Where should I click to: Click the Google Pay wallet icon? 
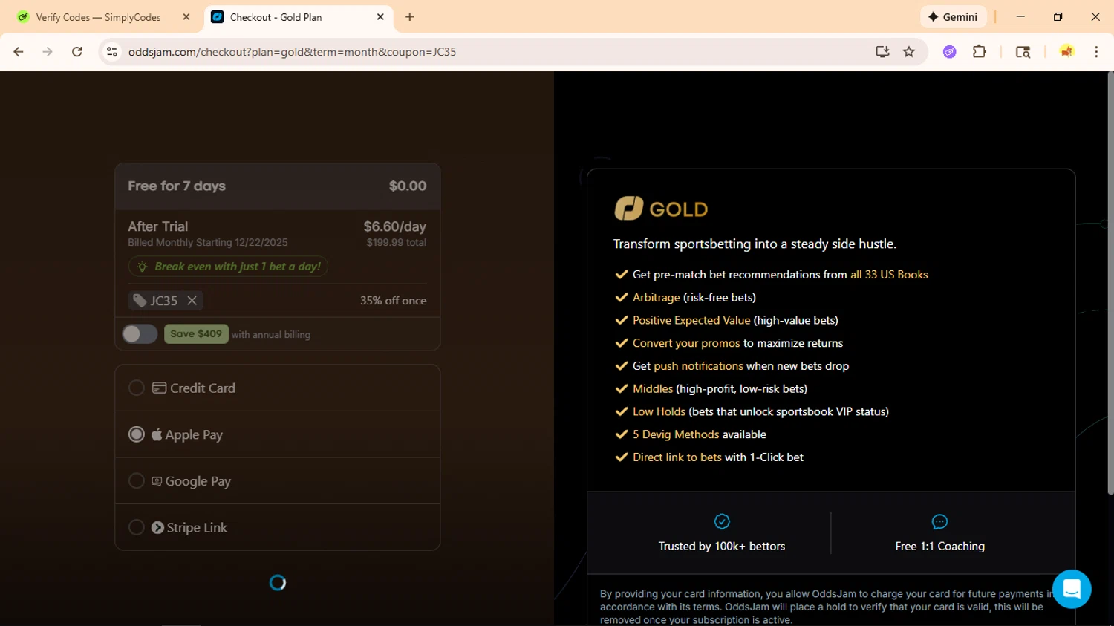(x=157, y=481)
